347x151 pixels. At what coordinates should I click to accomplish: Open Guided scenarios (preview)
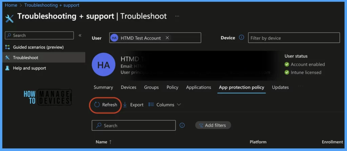(x=38, y=47)
